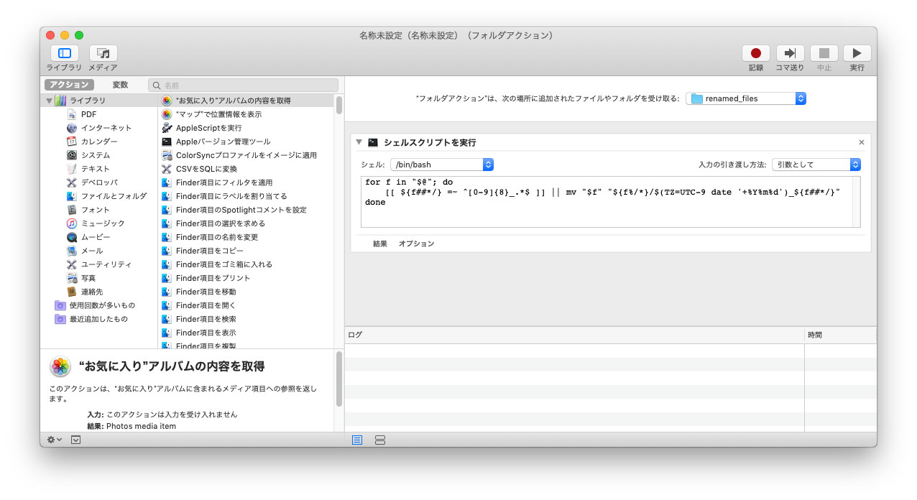Select the ミュージック category
The image size is (917, 500).
[96, 223]
